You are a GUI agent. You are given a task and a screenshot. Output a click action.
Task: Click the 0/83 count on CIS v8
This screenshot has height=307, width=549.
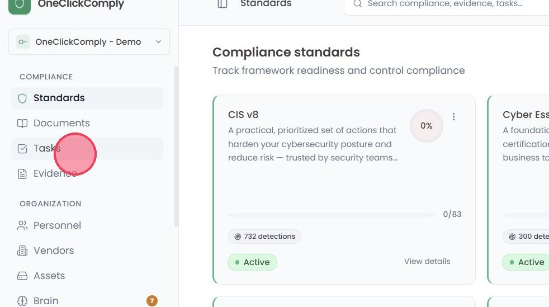click(x=452, y=214)
